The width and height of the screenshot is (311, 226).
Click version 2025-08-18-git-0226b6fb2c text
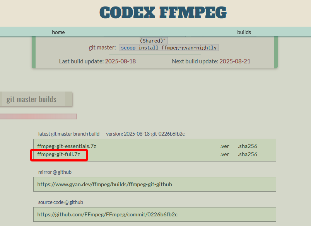coord(145,134)
